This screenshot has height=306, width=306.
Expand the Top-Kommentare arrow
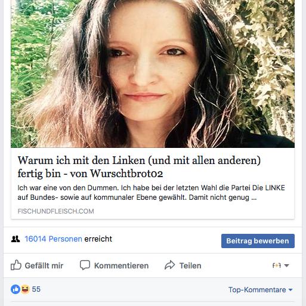pos(290,290)
